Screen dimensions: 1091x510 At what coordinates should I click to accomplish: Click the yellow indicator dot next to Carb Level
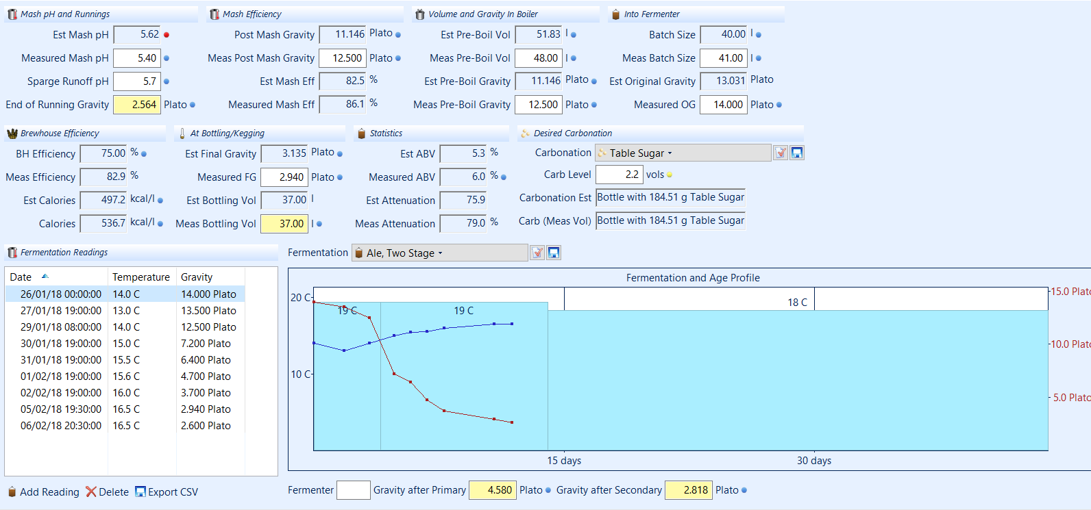tap(670, 175)
